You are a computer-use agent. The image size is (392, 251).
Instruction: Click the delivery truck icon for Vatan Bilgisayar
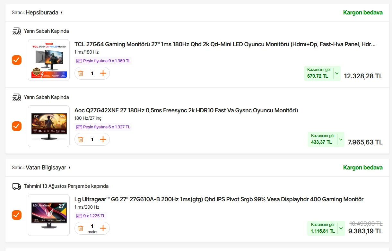coord(16,186)
